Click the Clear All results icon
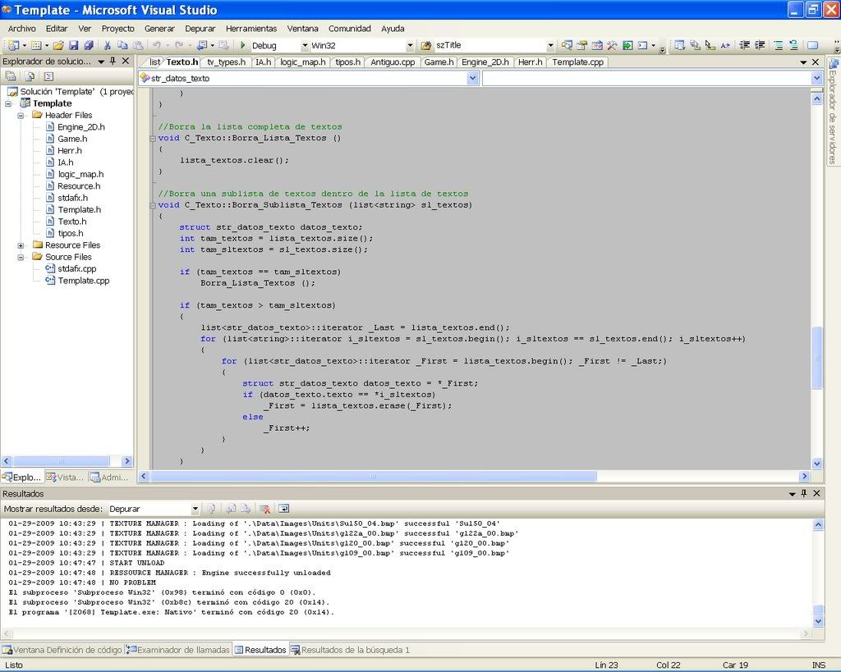The image size is (841, 672). pos(264,509)
